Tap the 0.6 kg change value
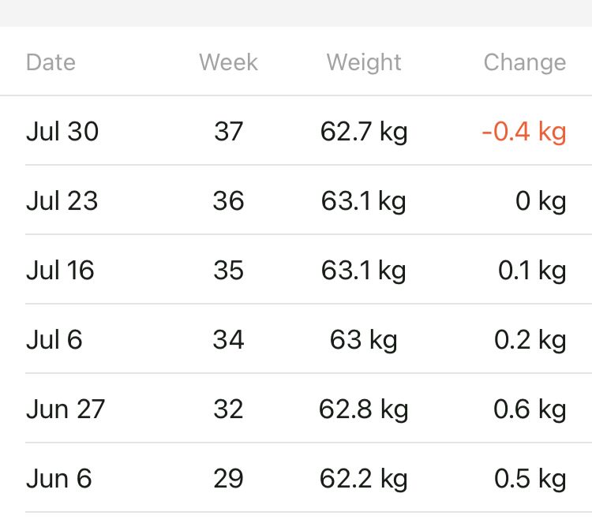 [530, 409]
